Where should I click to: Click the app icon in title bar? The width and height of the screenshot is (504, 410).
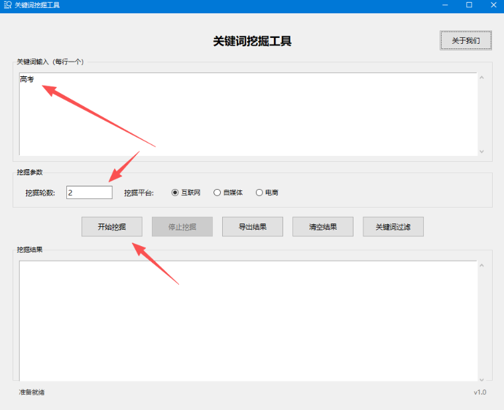[x=8, y=5]
